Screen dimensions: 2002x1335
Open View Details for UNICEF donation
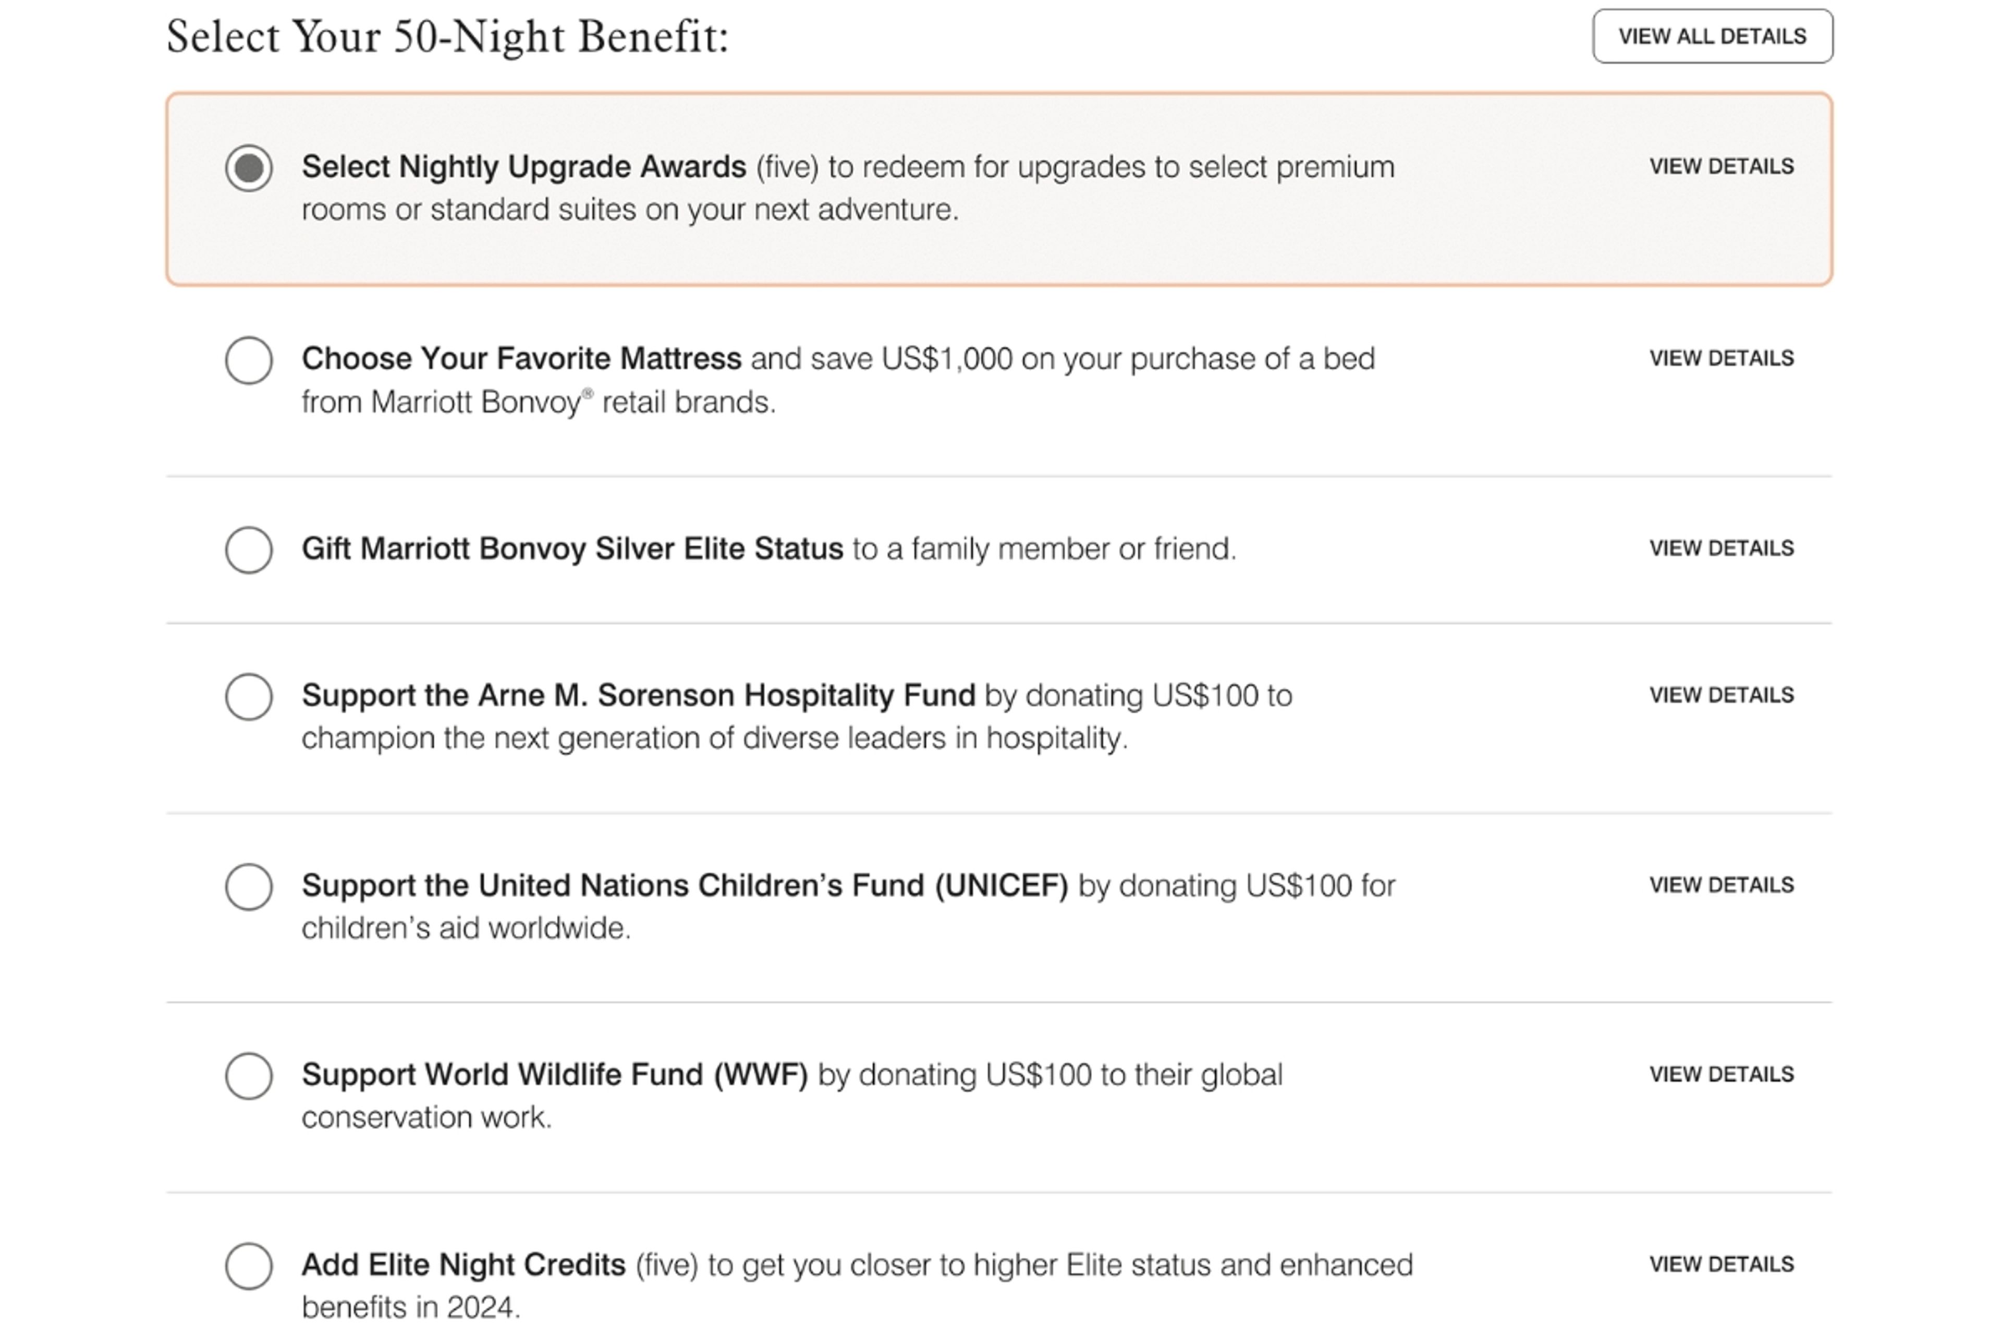click(x=1721, y=885)
